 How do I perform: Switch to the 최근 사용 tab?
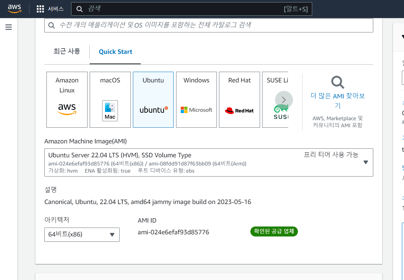[67, 51]
